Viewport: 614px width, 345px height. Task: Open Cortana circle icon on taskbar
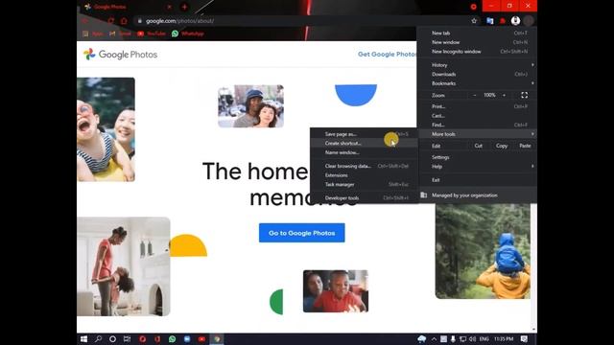point(112,339)
